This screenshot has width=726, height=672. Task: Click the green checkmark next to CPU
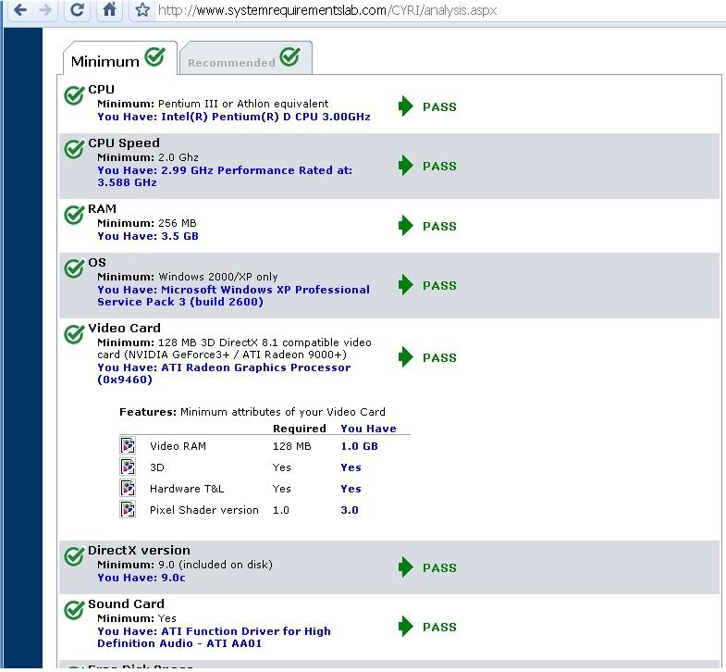(x=74, y=95)
